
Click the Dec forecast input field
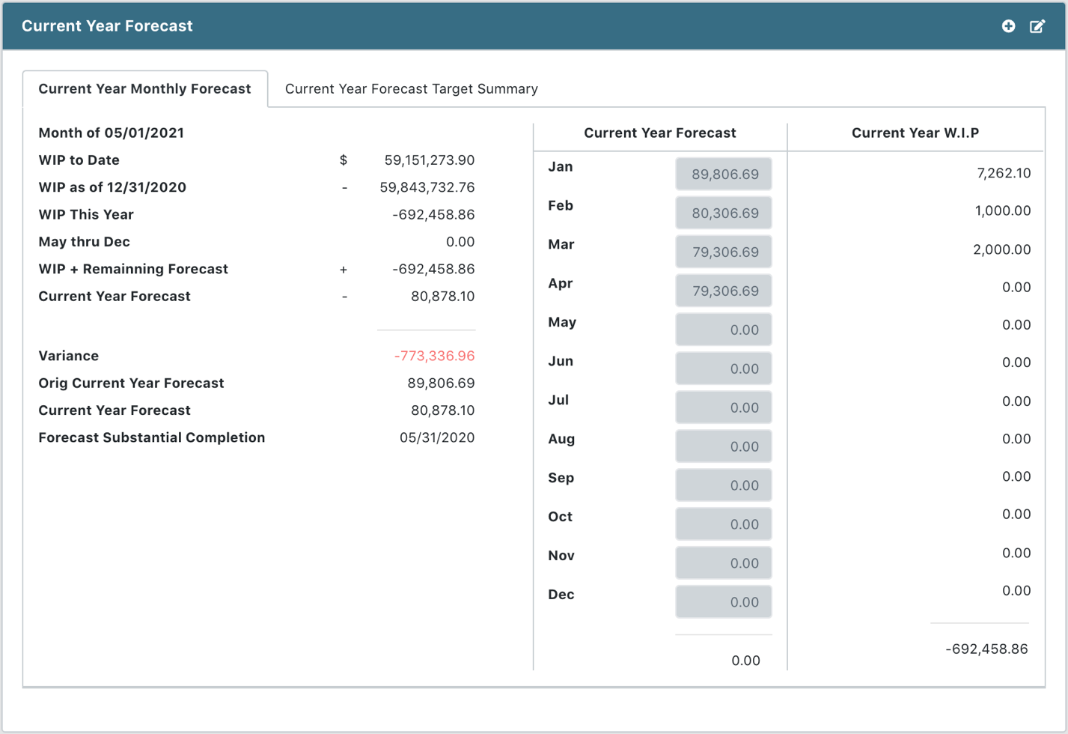click(x=724, y=602)
